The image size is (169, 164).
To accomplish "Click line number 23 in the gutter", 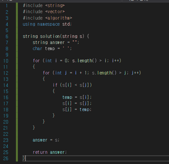I will pyautogui.click(x=6, y=140).
